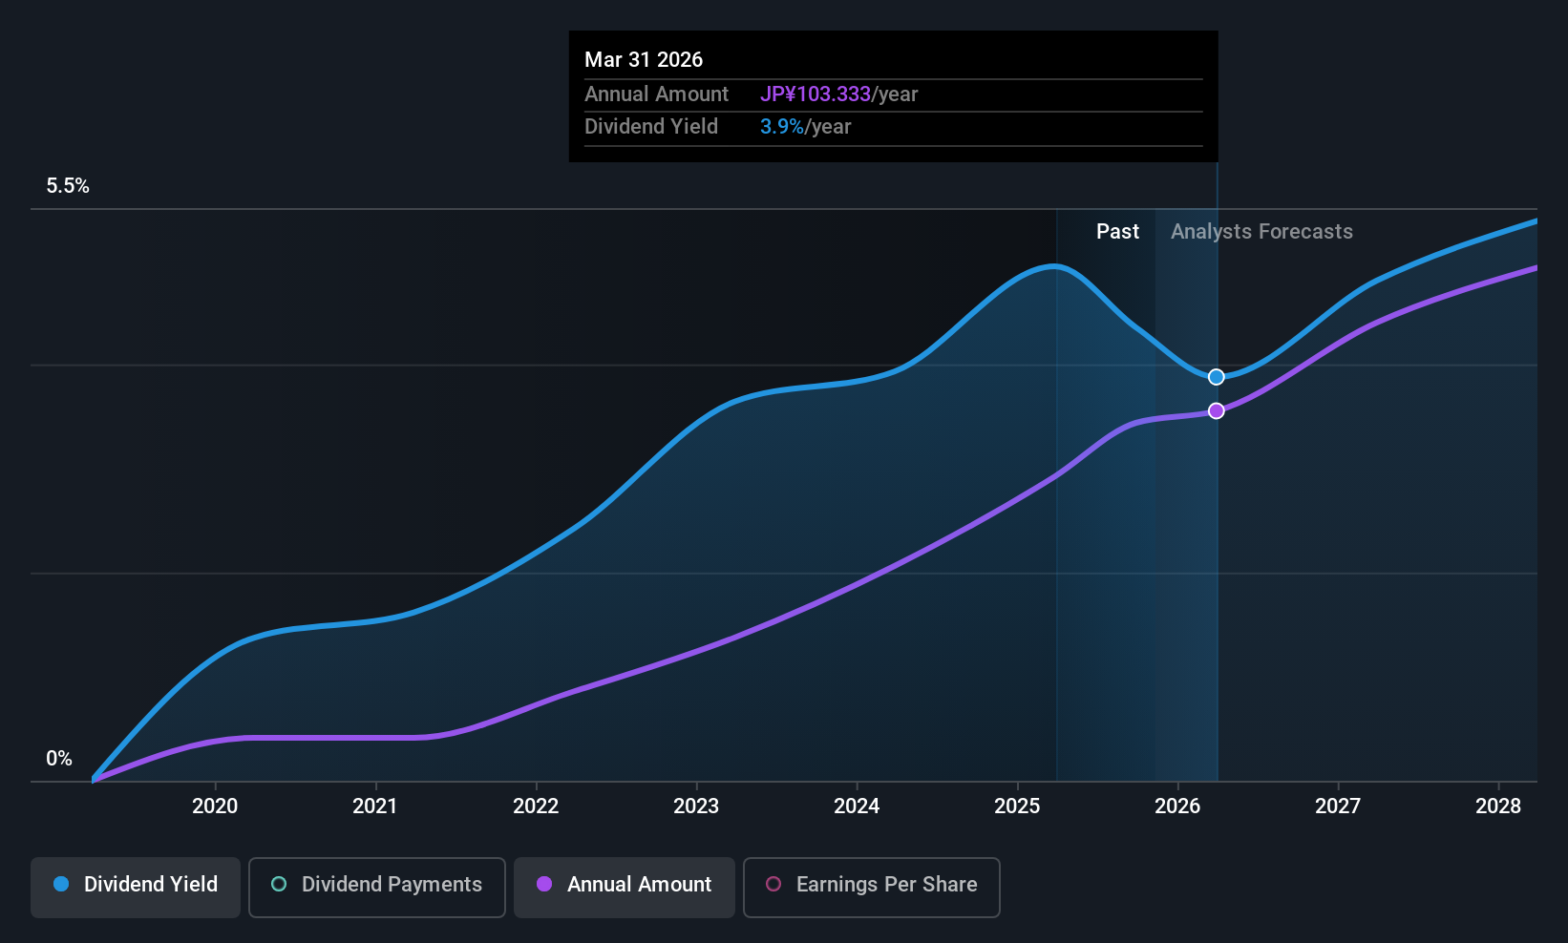1568x943 pixels.
Task: Switch to the Past section
Action: [x=1117, y=231]
